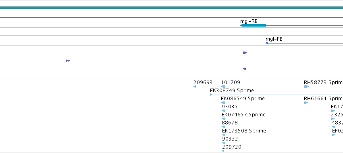The height and width of the screenshot is (153, 343).
Task: Select the EK074657.5prime label
Action: [x=243, y=115]
